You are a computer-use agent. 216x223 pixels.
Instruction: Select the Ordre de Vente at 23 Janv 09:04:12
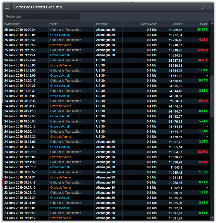[x=61, y=218]
